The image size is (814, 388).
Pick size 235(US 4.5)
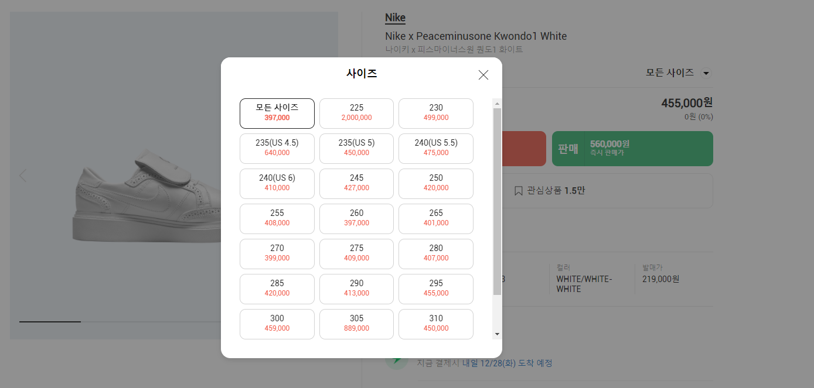pos(277,149)
